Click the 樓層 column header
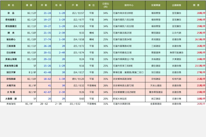The image size is (206, 137). click(x=29, y=5)
